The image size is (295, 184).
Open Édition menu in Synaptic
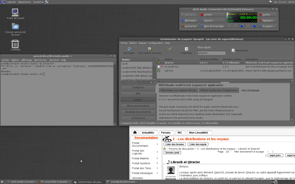(133, 43)
